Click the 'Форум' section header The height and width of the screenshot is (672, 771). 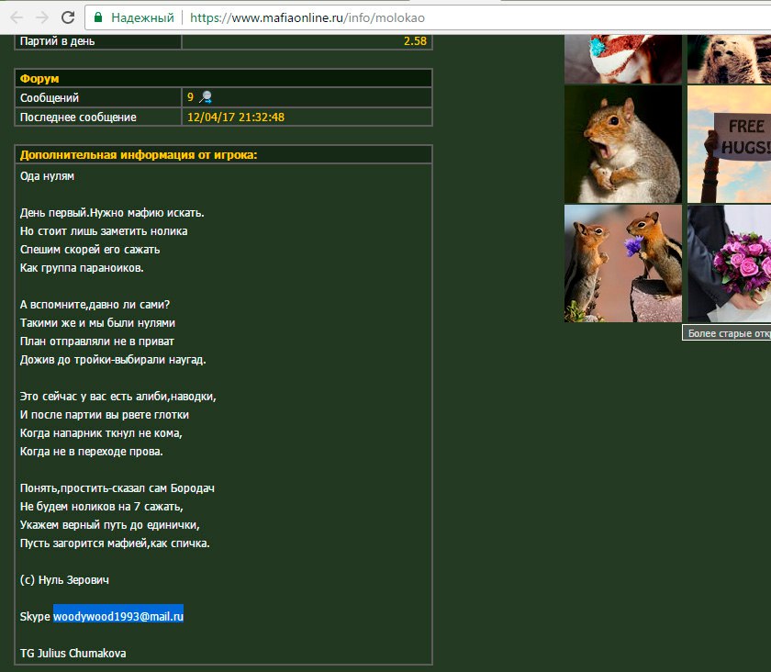[39, 79]
